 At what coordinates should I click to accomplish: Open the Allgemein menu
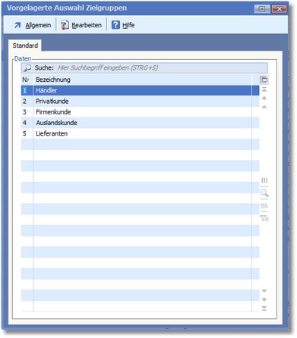(x=32, y=25)
